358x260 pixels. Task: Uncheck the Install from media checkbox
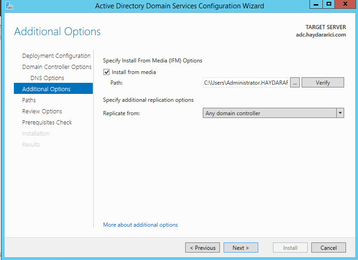coord(106,72)
